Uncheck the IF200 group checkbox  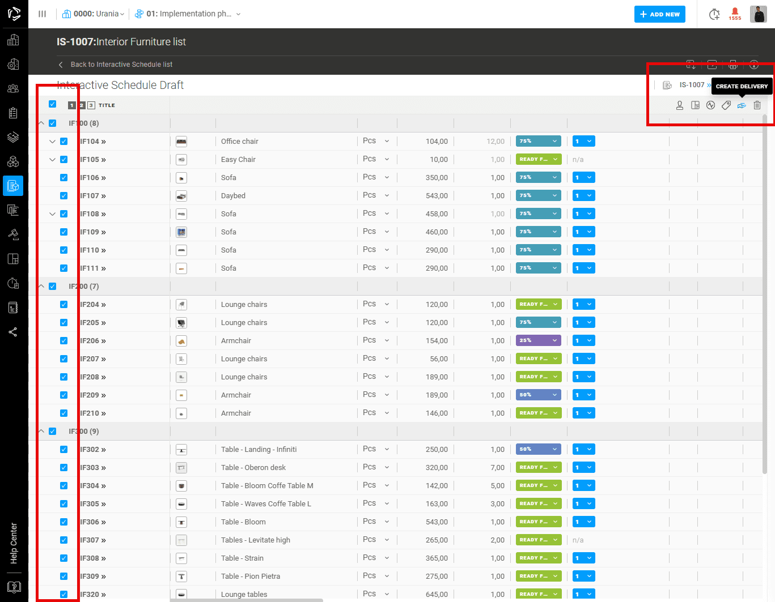point(53,287)
